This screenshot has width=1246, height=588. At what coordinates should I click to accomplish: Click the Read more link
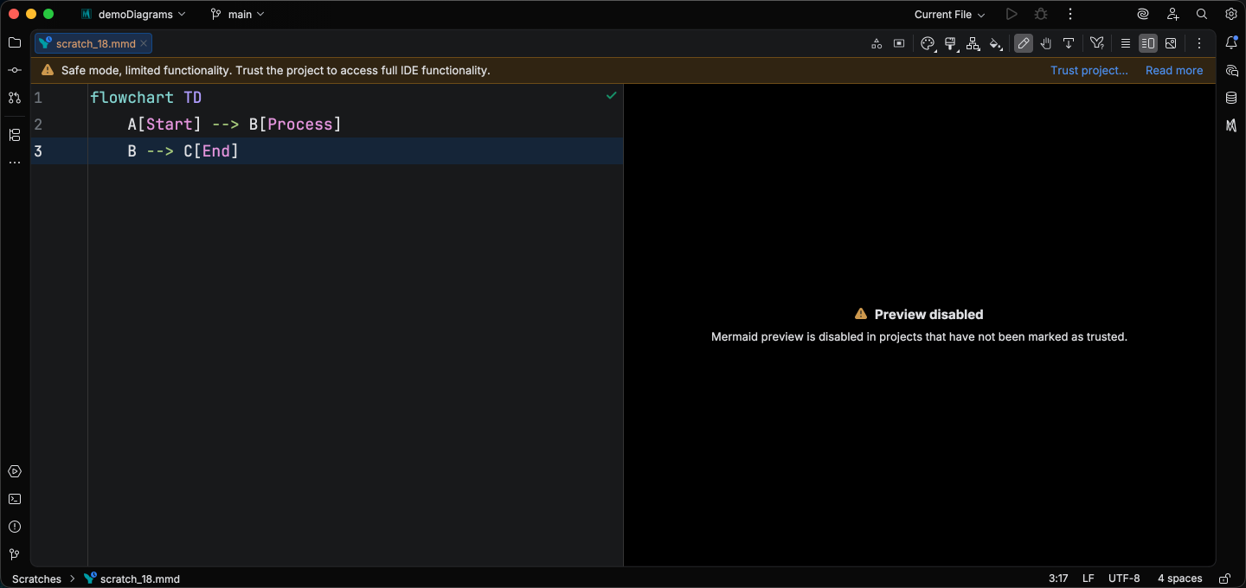coord(1174,70)
